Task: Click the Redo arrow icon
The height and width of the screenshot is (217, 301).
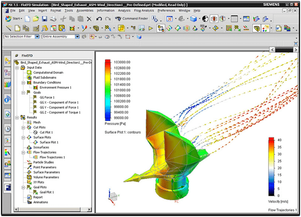Action: 108,19
